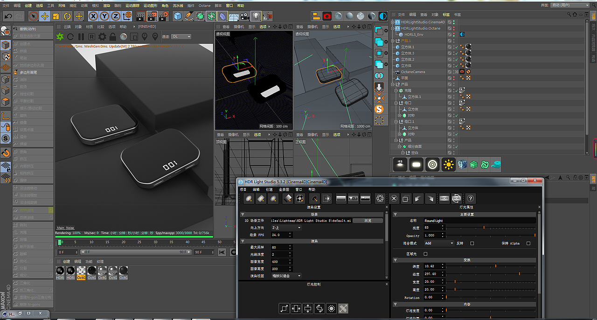Viewport: 597px width, 320px height.
Task: Open the 混合模式 Add dropdown
Action: pos(439,243)
